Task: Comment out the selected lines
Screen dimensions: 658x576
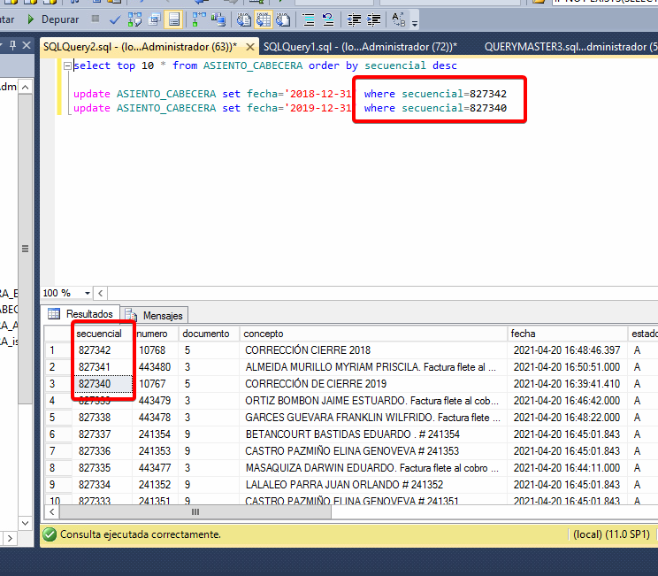Action: point(309,19)
